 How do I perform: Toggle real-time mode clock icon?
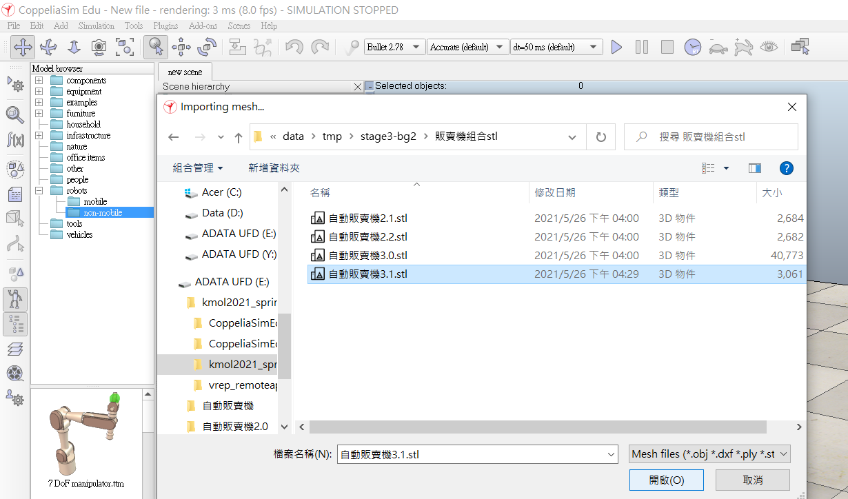(x=693, y=47)
